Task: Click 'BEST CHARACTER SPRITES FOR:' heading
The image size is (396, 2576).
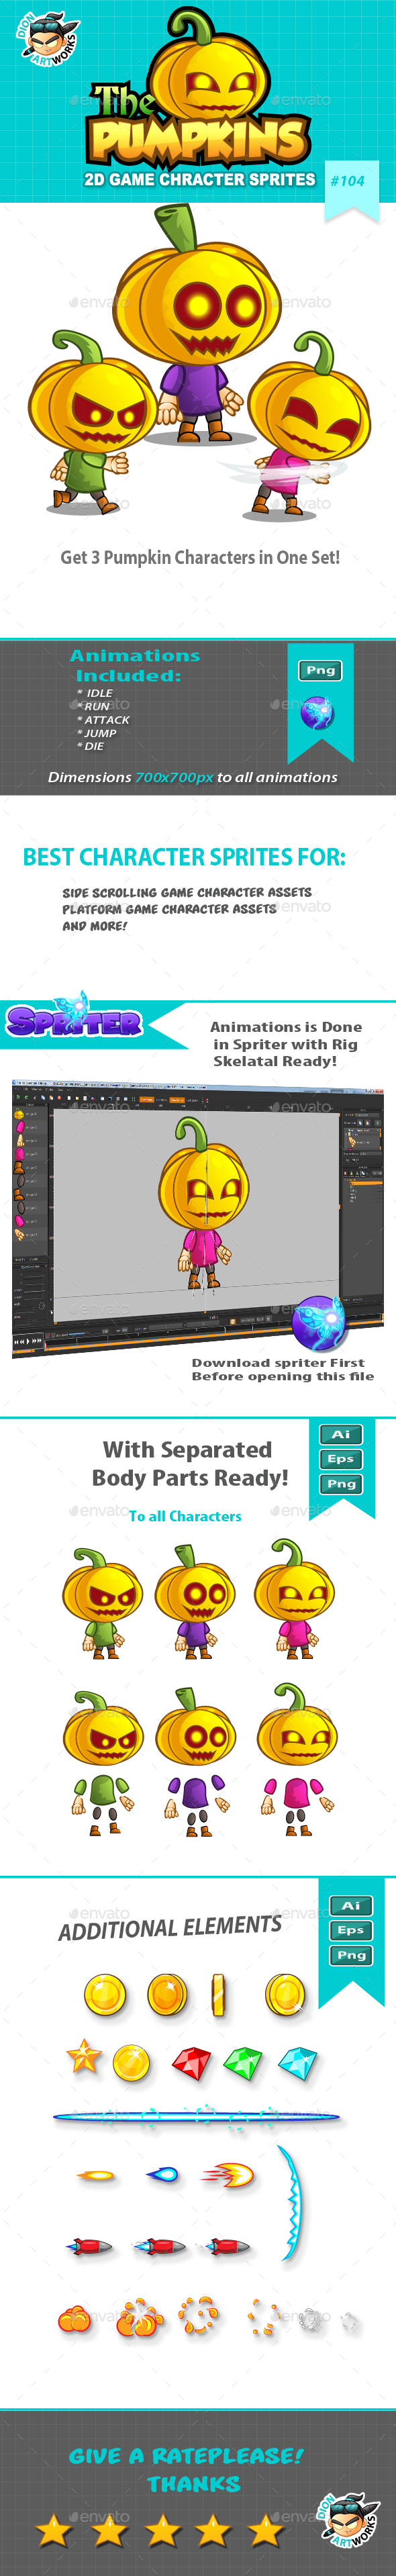Action: point(184,857)
